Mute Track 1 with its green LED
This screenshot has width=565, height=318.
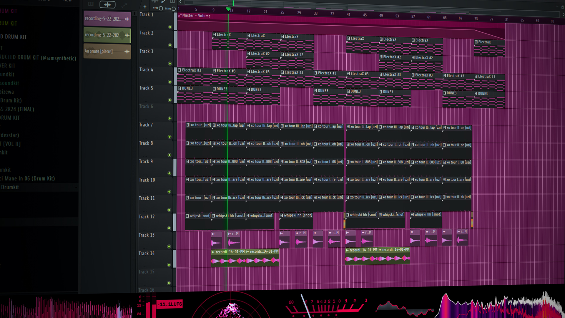tap(170, 27)
